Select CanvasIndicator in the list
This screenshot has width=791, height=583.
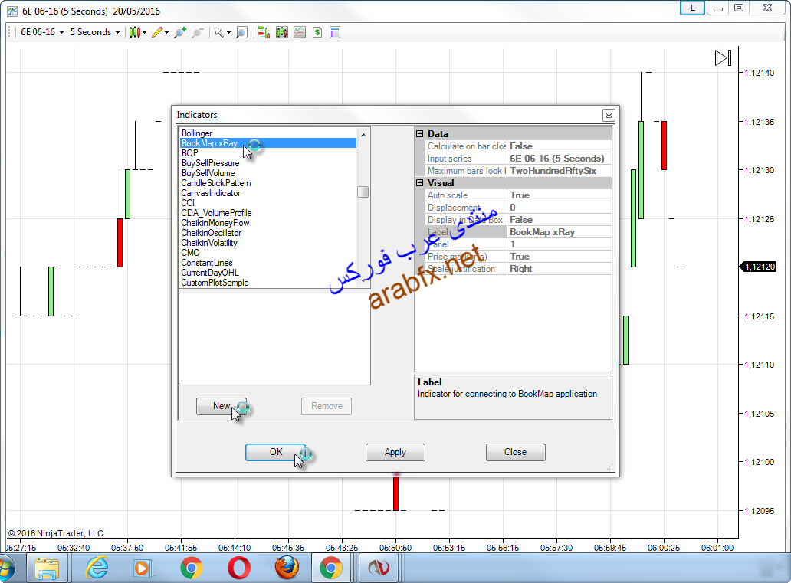tap(268, 193)
